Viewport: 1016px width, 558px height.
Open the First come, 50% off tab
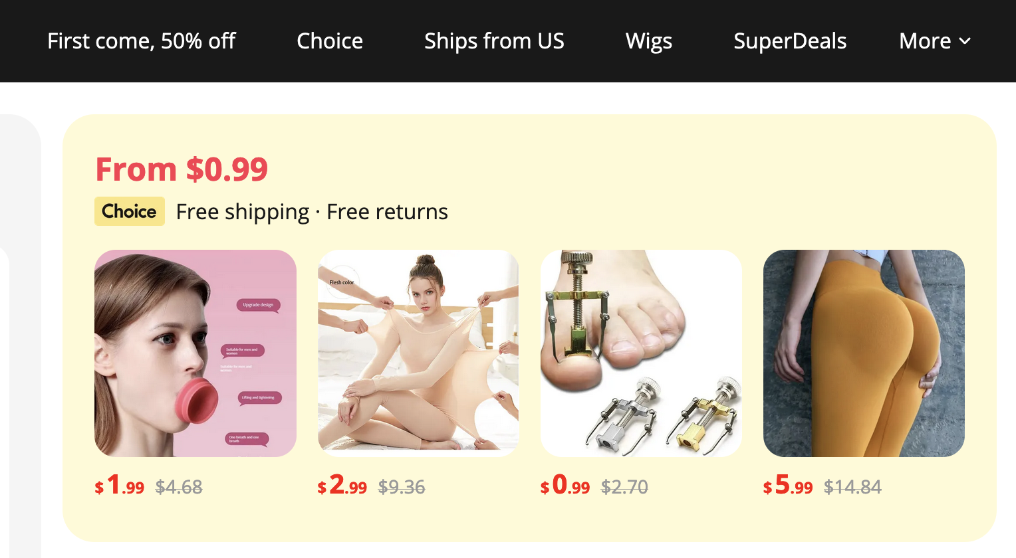pos(141,41)
